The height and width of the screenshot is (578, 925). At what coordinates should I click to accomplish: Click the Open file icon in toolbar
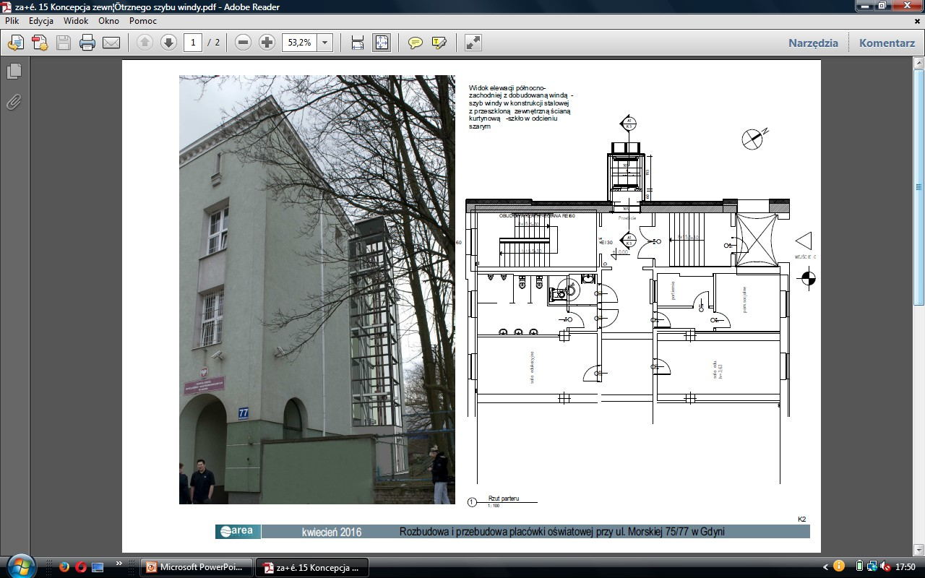point(16,43)
